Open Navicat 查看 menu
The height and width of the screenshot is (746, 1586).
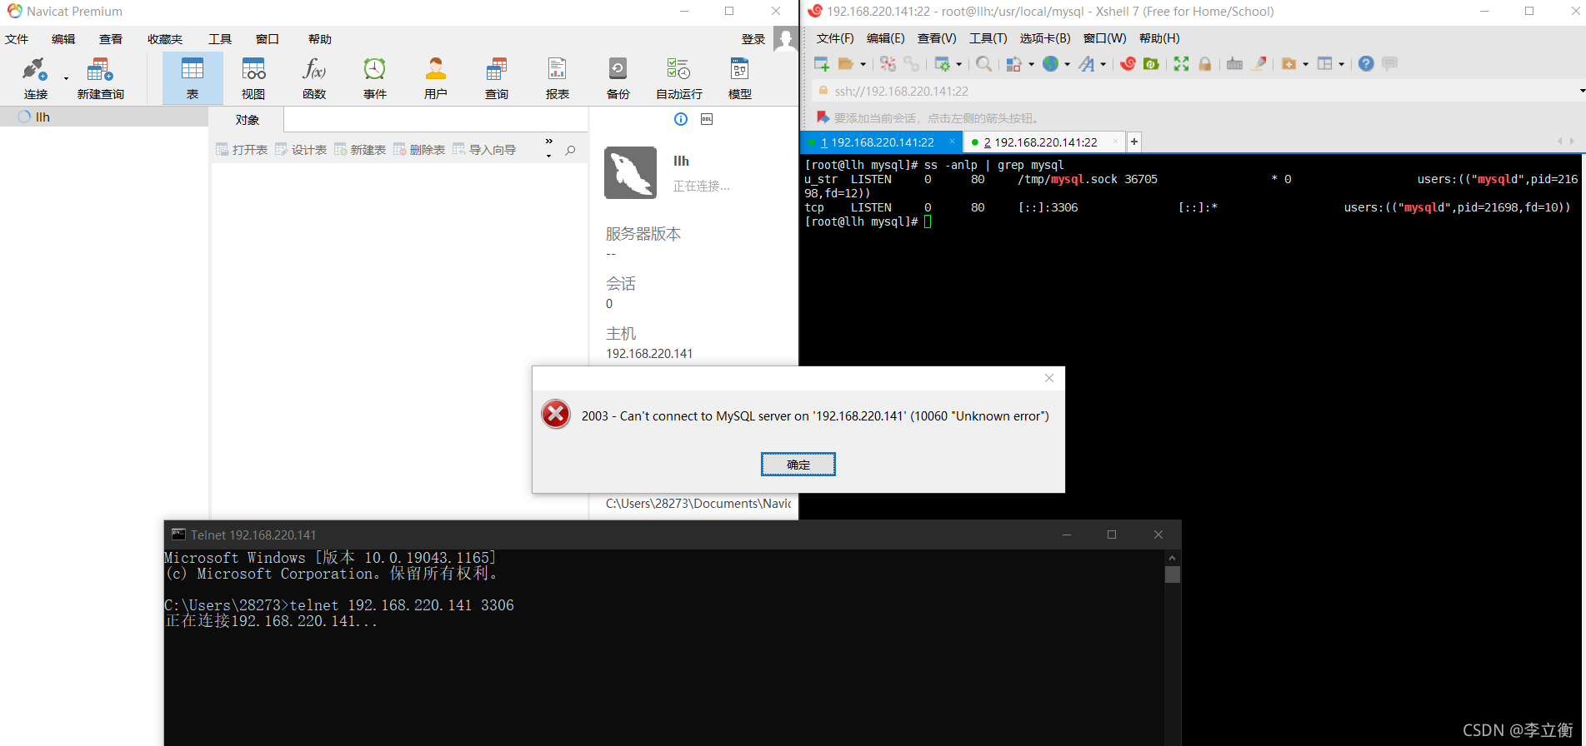click(111, 39)
